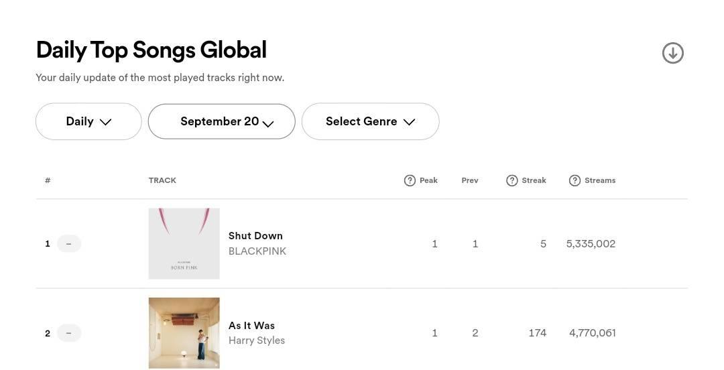Select the 5,335,002 streams value
Viewport: 724px width, 370px height.
coord(591,243)
